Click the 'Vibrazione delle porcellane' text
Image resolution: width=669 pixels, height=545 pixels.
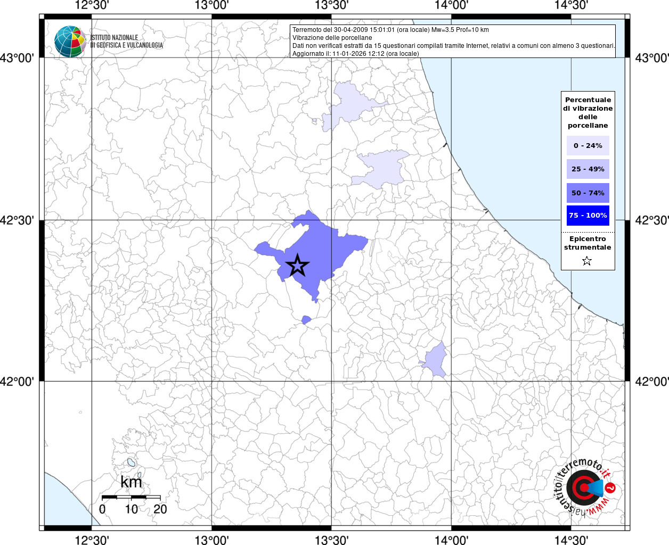tap(332, 38)
